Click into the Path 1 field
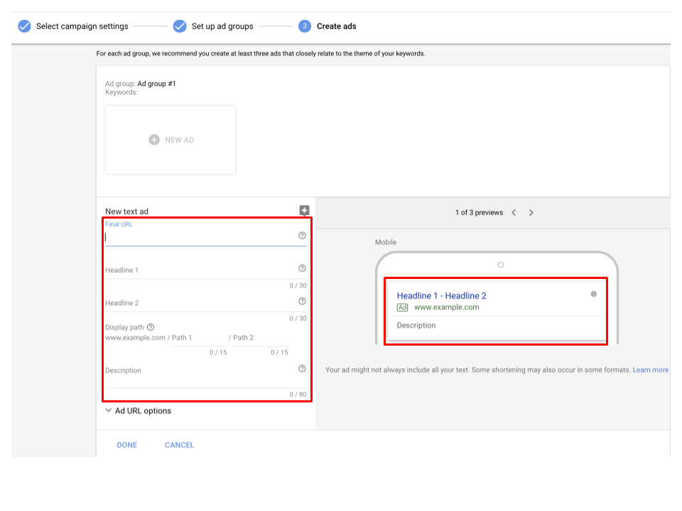This screenshot has width=682, height=511. point(199,338)
